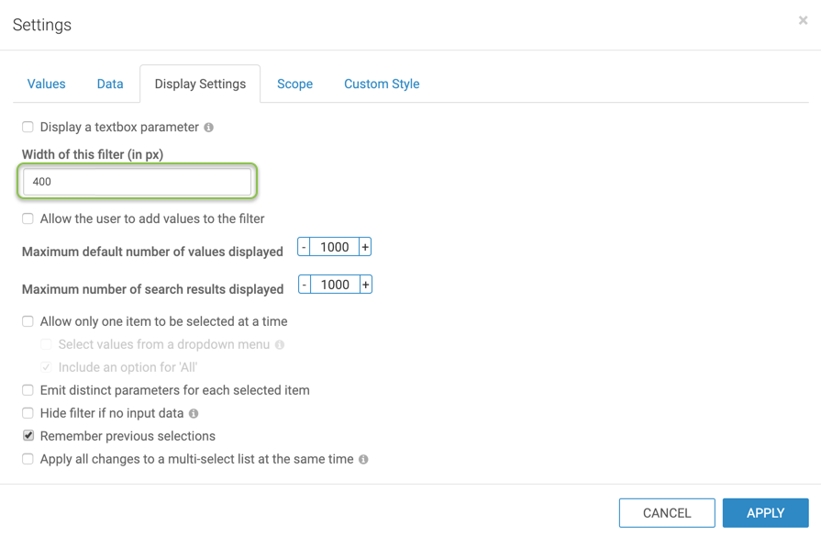The image size is (821, 537).
Task: Focus the filter width input field
Action: [x=138, y=182]
